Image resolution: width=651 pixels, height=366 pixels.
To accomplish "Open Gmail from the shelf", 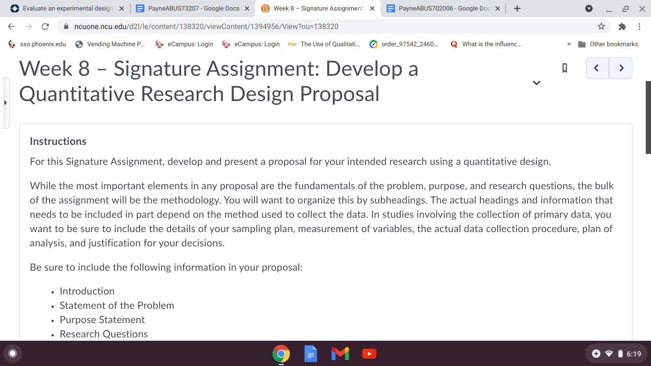I will pos(340,354).
